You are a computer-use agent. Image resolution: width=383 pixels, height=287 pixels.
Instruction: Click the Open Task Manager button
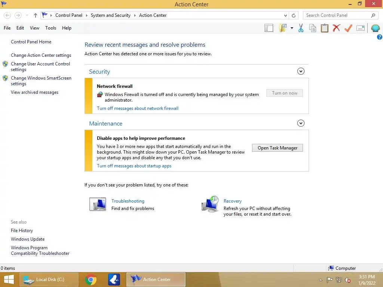[278, 148]
